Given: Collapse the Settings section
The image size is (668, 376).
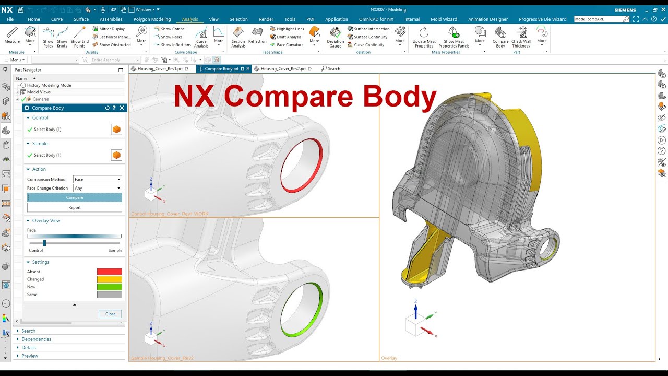Looking at the screenshot, I should [28, 262].
